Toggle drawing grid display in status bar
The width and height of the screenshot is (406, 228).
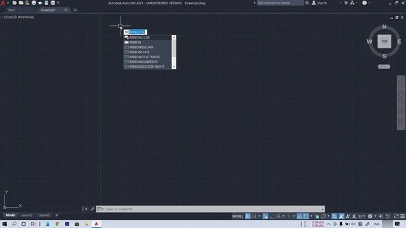pyautogui.click(x=248, y=216)
